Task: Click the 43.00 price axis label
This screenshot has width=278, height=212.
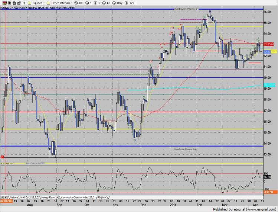Action: coord(267,154)
